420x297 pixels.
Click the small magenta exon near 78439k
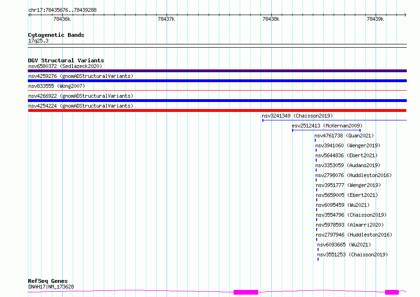[x=392, y=292]
